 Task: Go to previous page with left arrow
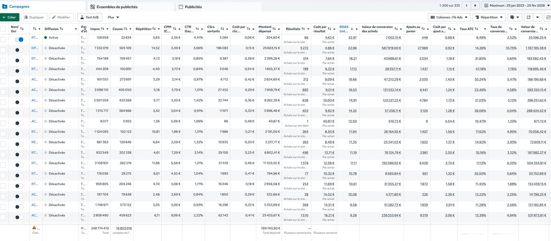[x=467, y=5]
